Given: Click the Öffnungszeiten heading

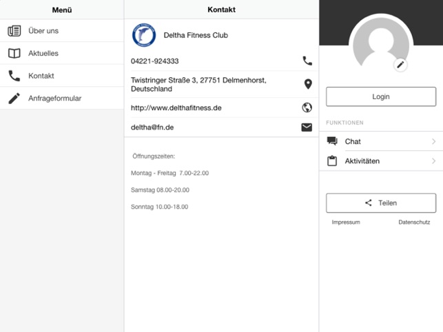Looking at the screenshot, I should 154,156.
